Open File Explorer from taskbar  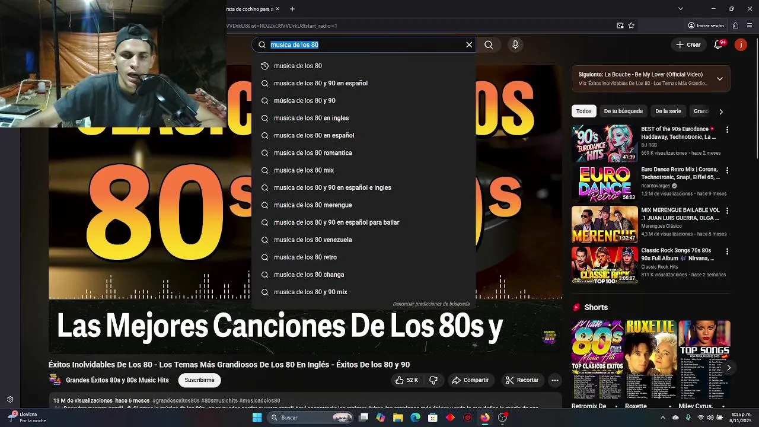click(398, 418)
